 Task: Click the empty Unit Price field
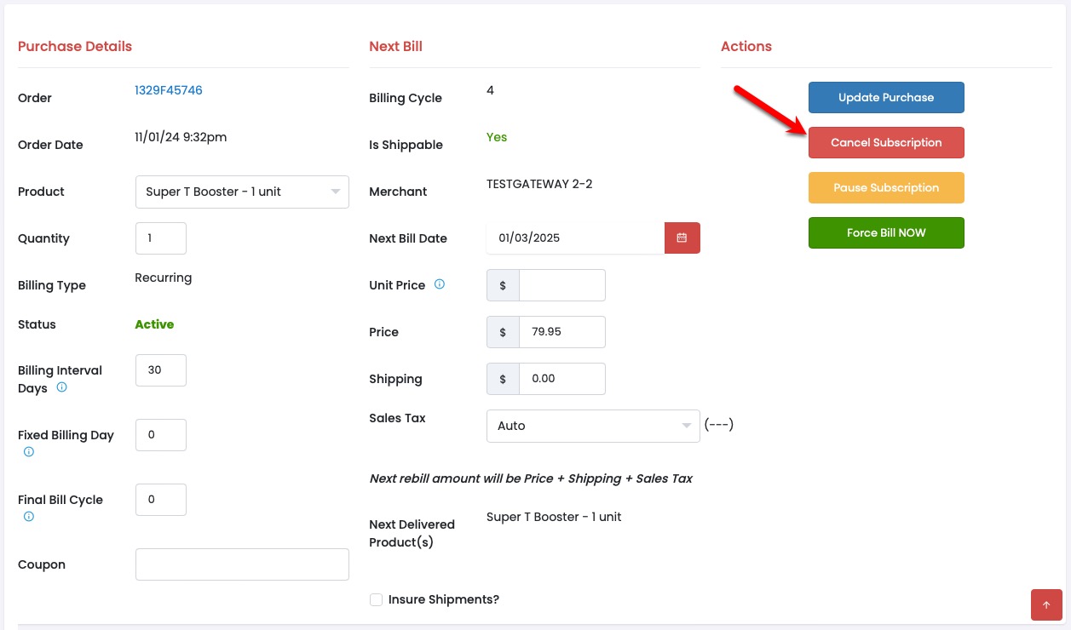pyautogui.click(x=561, y=285)
